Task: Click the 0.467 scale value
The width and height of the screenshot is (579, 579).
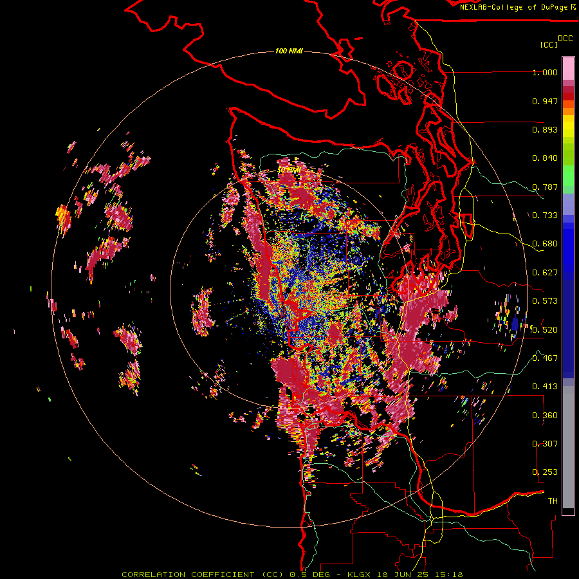Action: pos(545,358)
